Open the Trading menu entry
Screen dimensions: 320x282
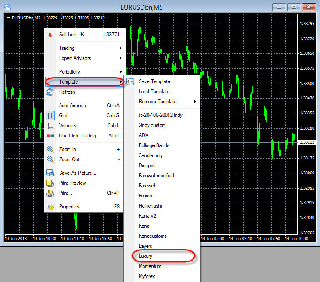(x=84, y=48)
